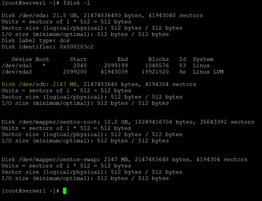262x201 pixels.
Task: Click the '/dev/sda2' device entry
Action: click(17, 72)
